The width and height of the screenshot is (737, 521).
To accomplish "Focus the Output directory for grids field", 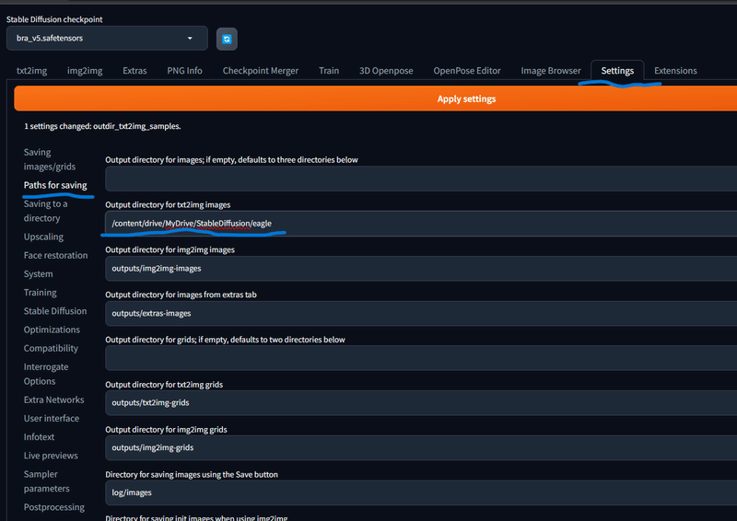I will (421, 358).
